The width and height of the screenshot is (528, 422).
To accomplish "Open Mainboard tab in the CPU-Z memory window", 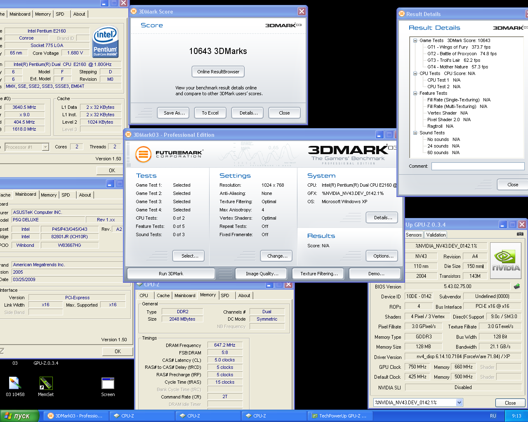I will pyautogui.click(x=185, y=295).
